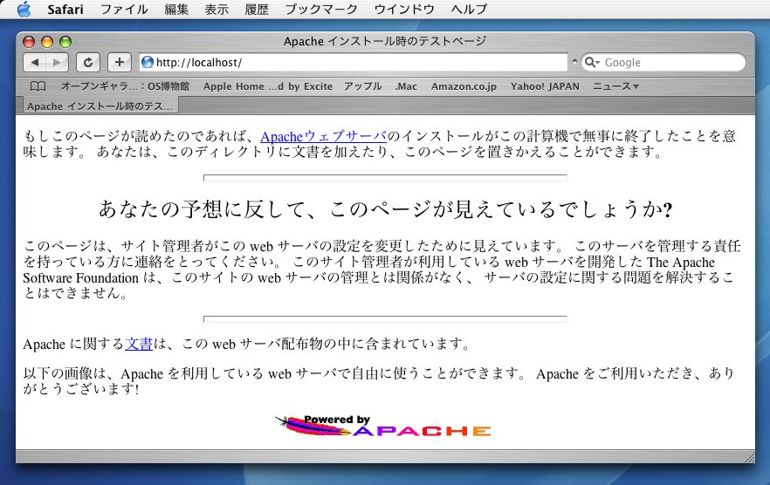The width and height of the screenshot is (770, 485).
Task: Zoom the window with green button
Action: pos(65,42)
